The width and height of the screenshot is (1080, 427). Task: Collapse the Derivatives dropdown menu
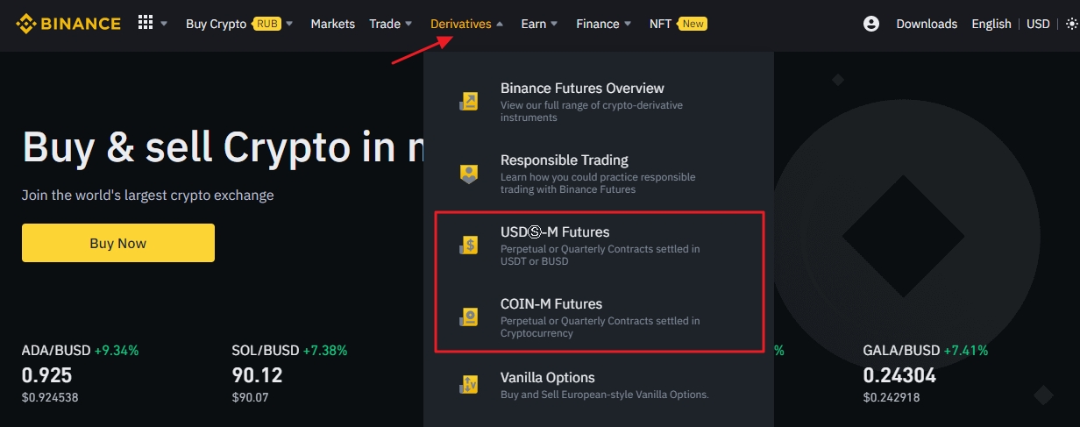466,24
